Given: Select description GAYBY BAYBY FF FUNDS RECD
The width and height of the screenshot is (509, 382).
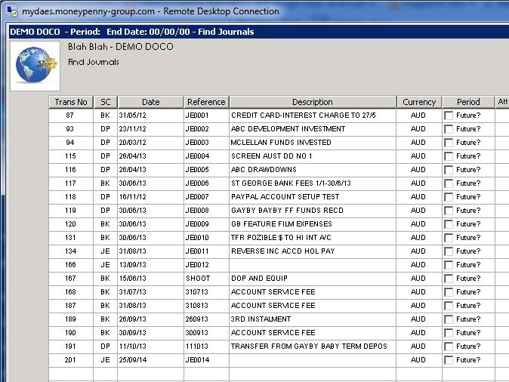Looking at the screenshot, I should [x=287, y=211].
